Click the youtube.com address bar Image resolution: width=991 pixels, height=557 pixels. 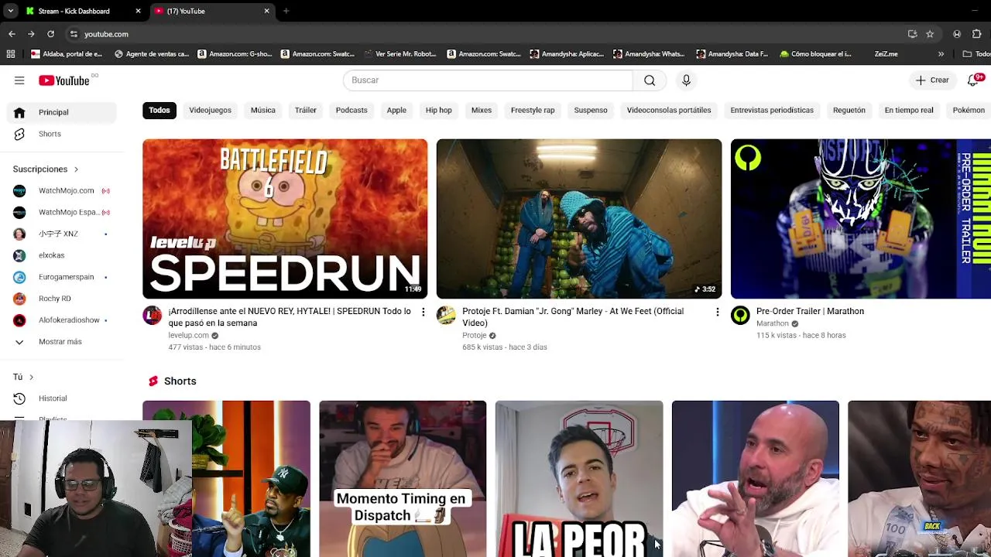(488, 34)
